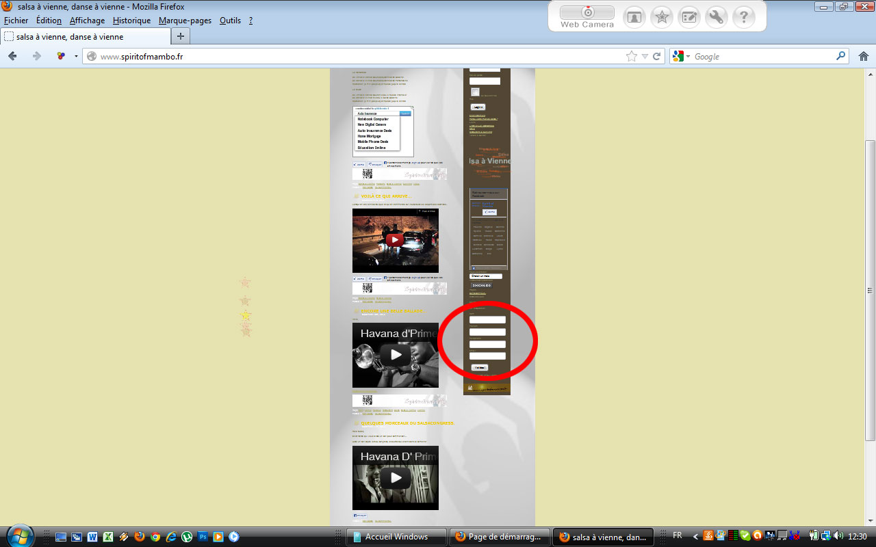Click the Firefox Home button
Viewport: 876px width, 547px height.
863,56
